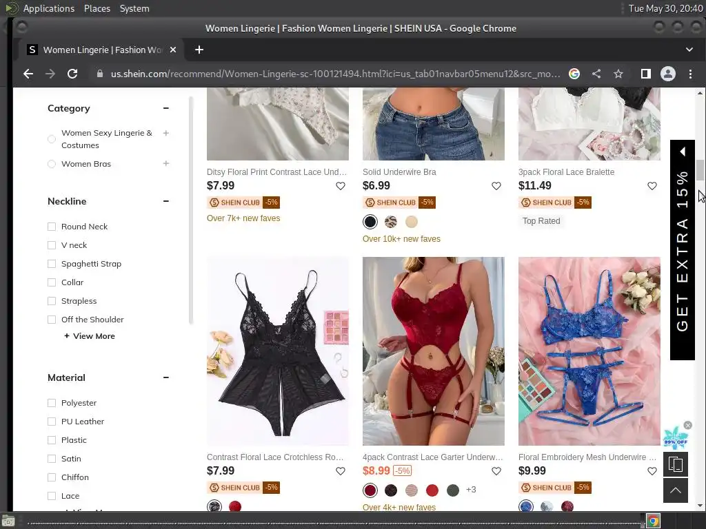Select the Women Bras category radio
Screen dimensions: 706x529
(x=52, y=164)
